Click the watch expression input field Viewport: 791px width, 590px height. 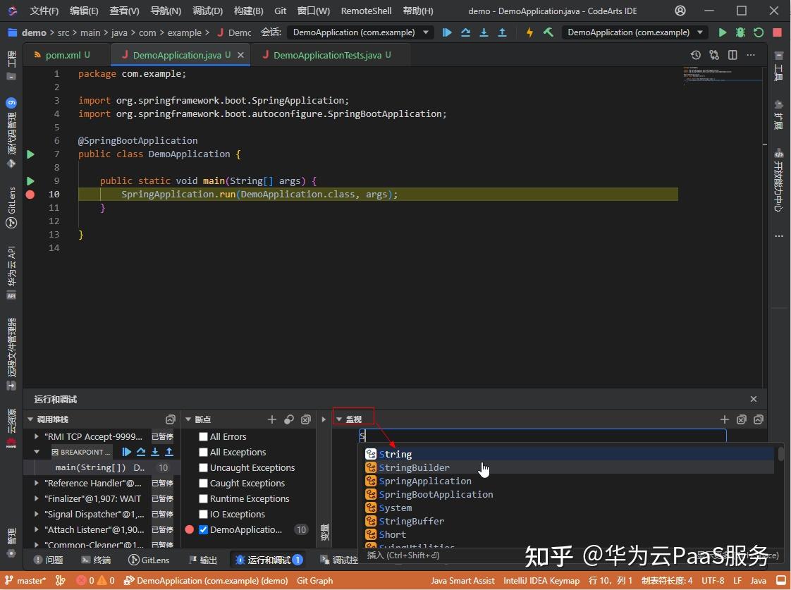tap(542, 436)
